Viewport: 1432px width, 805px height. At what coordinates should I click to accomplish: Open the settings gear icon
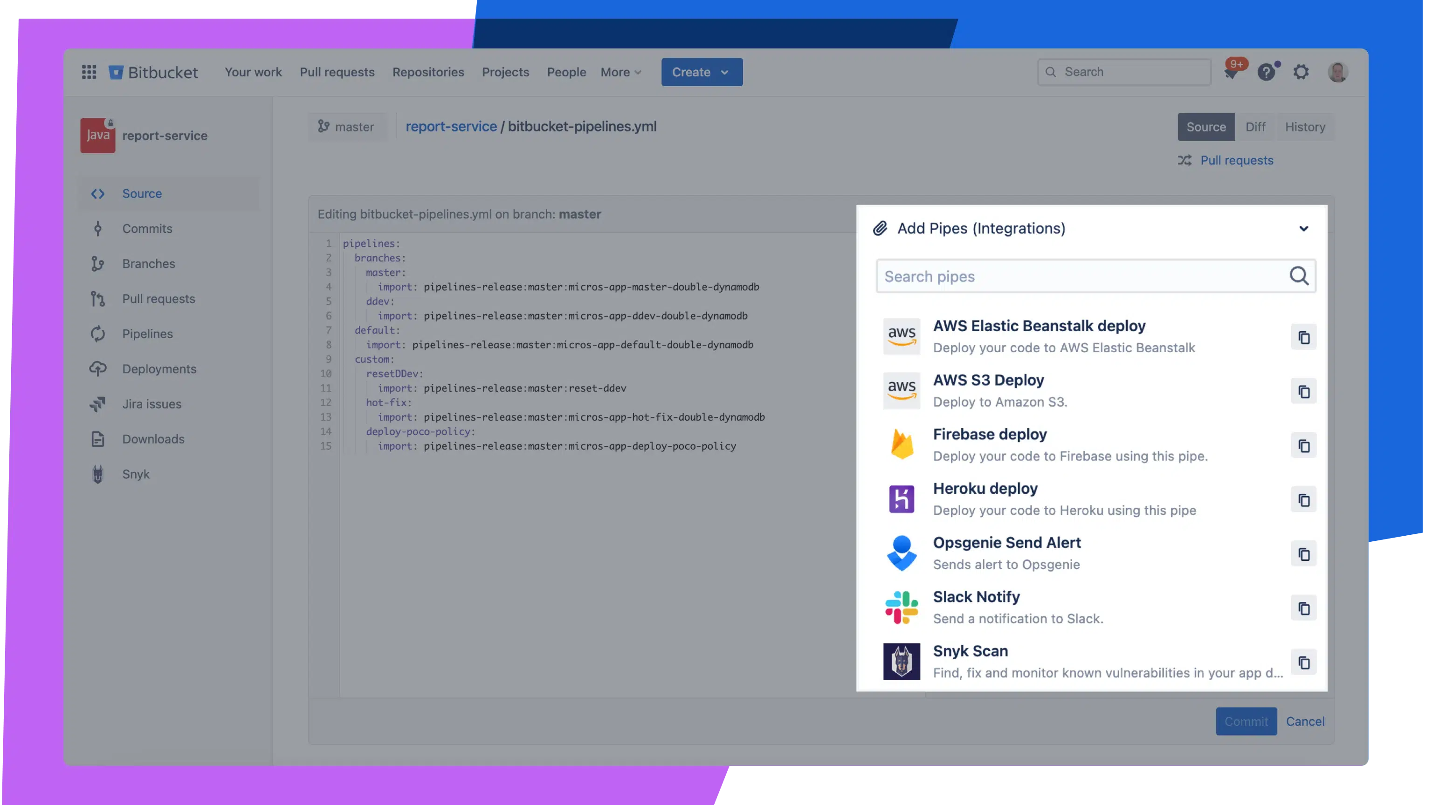[1301, 72]
